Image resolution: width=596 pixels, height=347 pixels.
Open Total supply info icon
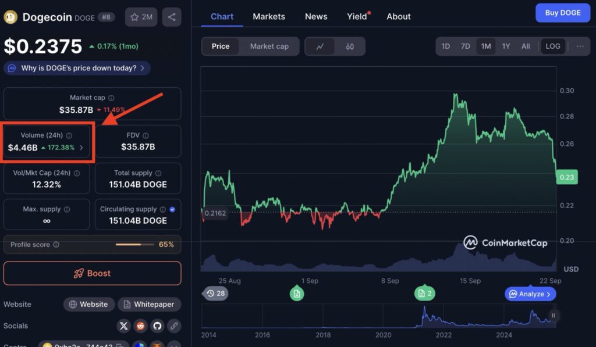tap(158, 173)
